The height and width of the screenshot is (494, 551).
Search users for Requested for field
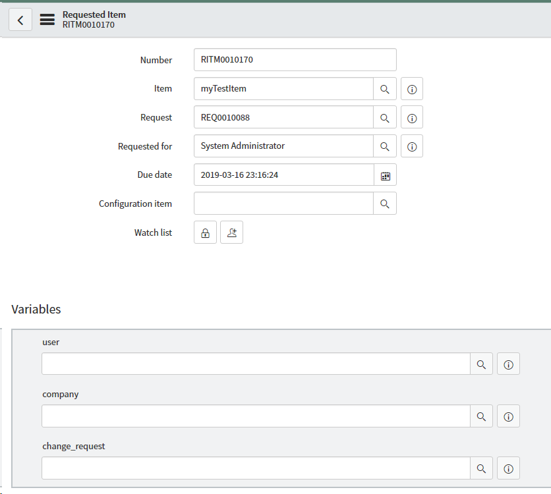coord(385,146)
